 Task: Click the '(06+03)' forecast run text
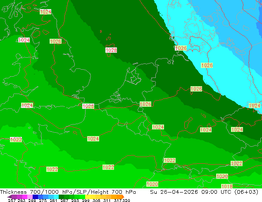point(246,192)
